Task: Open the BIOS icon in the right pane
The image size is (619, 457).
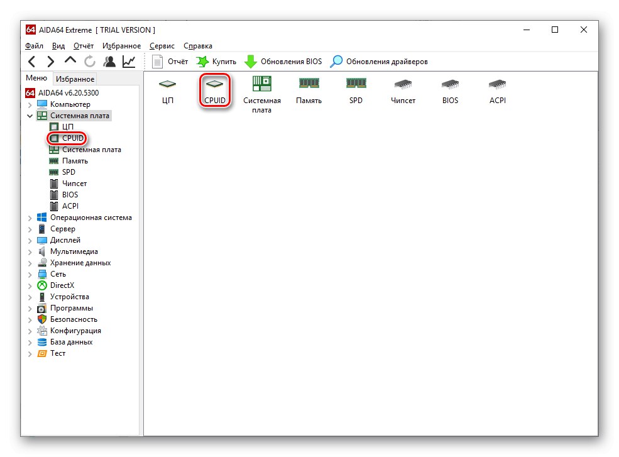Action: click(x=450, y=91)
